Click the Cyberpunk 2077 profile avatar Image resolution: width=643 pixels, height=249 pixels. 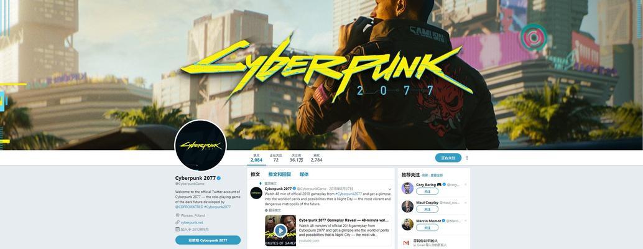pos(200,146)
